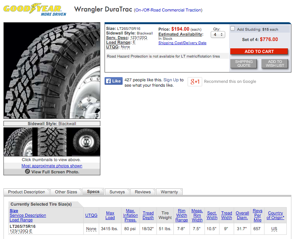Open the Qty quantity dropdown

(218, 35)
